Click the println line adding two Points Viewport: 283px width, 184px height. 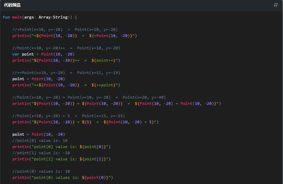117,103
